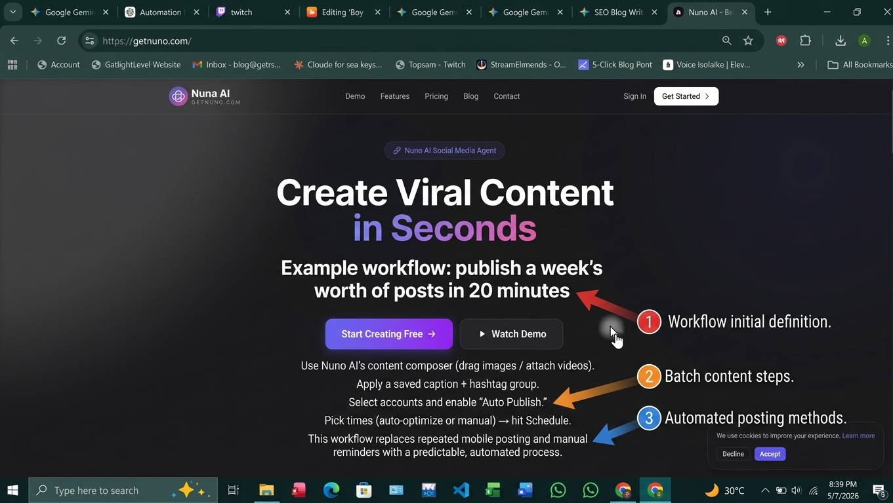Open the Chrome profile avatar
893x503 pixels.
tap(864, 41)
